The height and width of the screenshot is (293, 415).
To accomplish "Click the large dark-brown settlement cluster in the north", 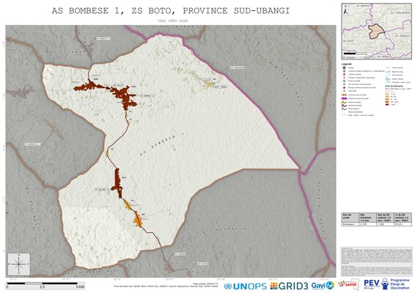I will coord(124,96).
